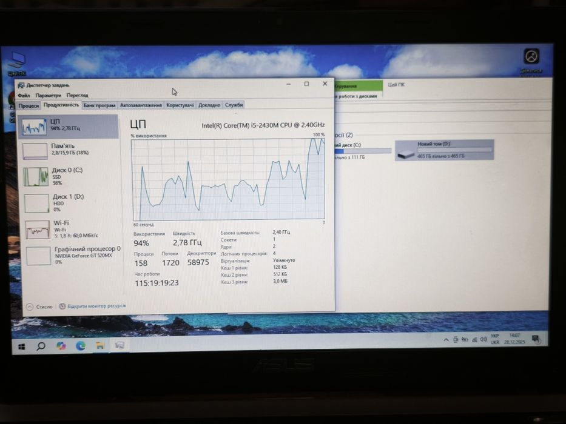
Task: Open the Параметри menu
Action: tap(48, 96)
